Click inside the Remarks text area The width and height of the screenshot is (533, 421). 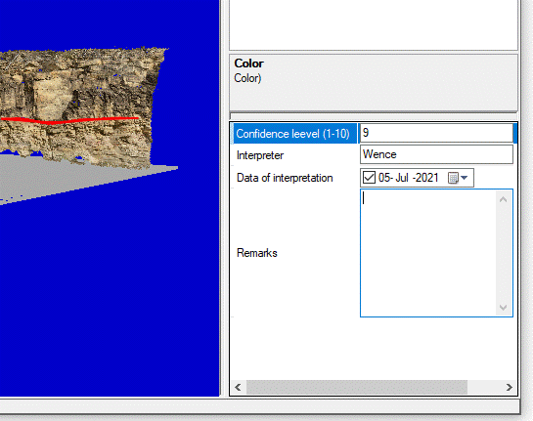(428, 253)
